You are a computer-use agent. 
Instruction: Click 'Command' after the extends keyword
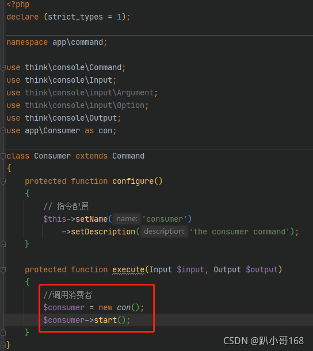(x=128, y=156)
